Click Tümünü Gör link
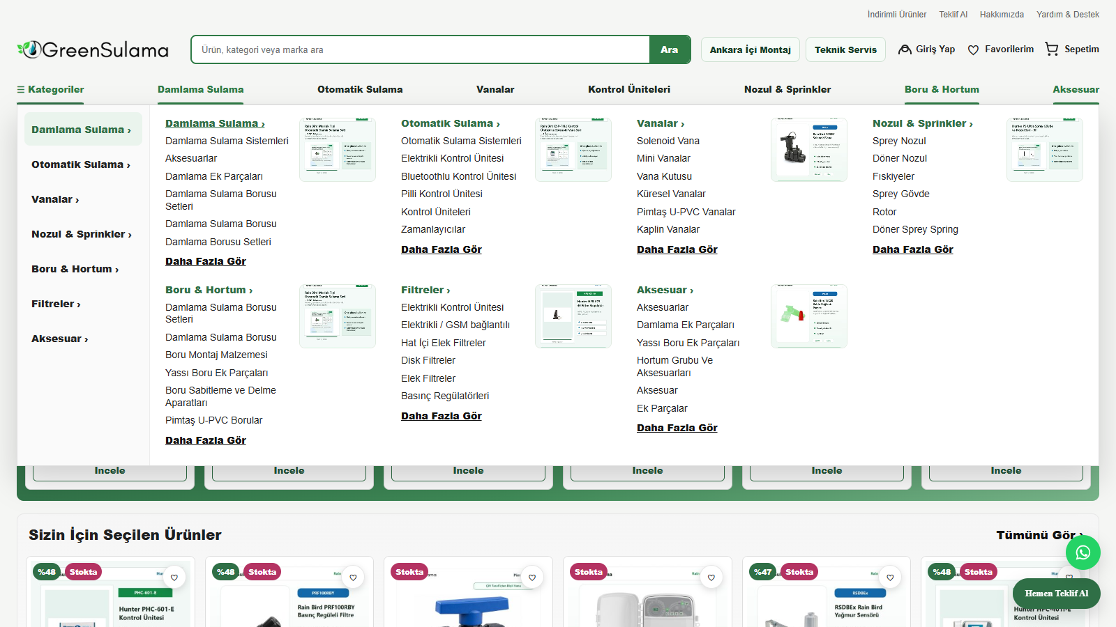Image resolution: width=1116 pixels, height=627 pixels. 1040,535
